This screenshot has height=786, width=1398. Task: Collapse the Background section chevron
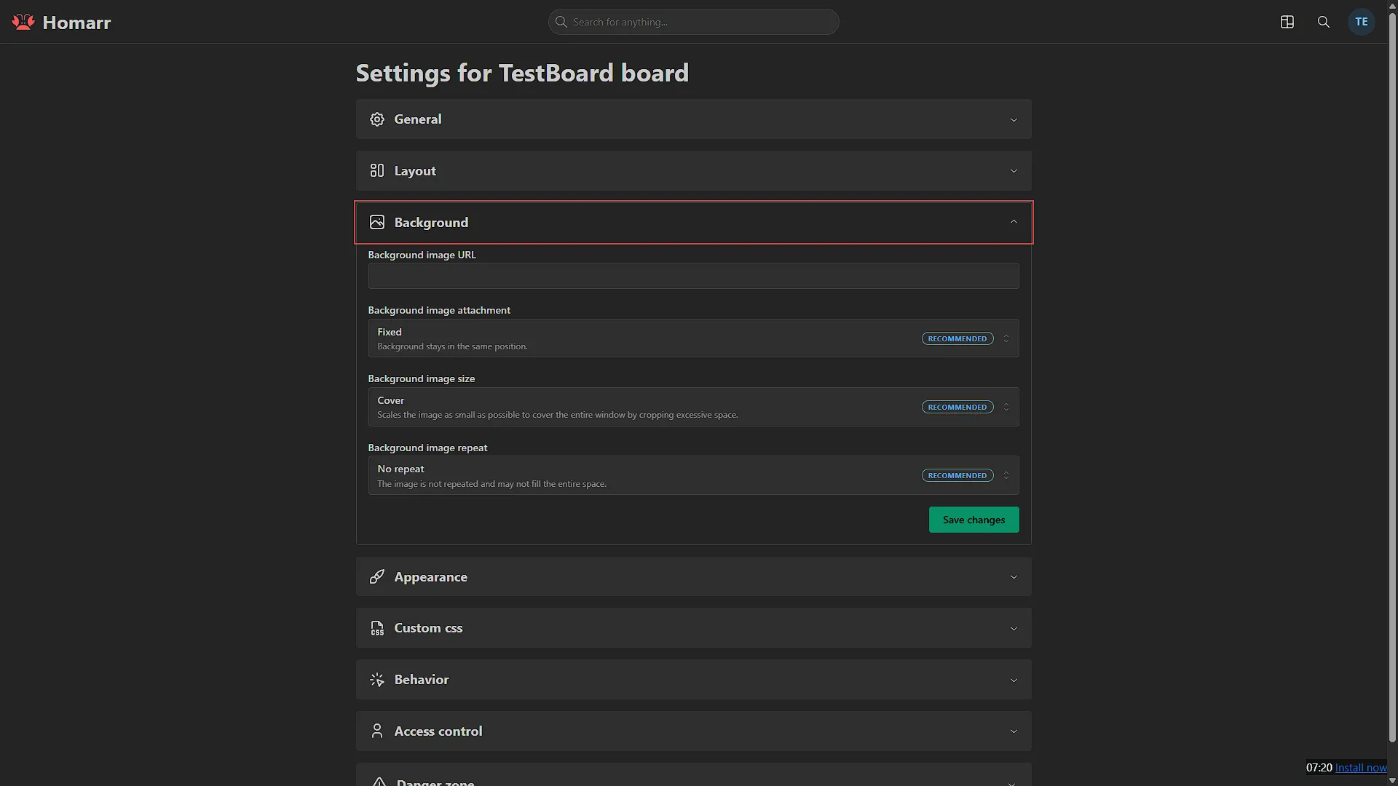1014,222
